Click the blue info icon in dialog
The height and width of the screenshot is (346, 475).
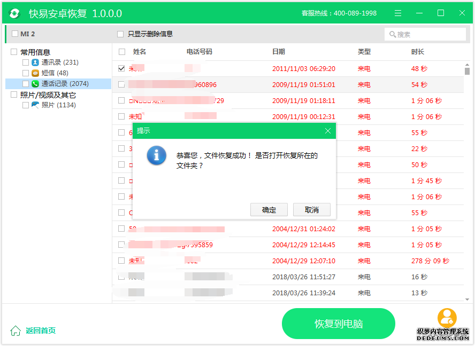[156, 155]
